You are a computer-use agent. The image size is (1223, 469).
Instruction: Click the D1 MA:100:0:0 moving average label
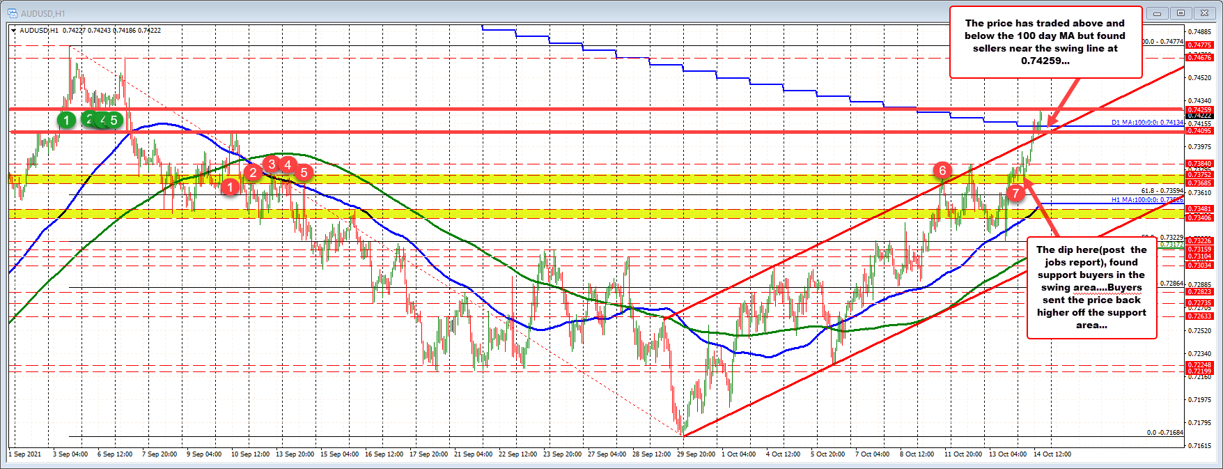tap(1146, 123)
